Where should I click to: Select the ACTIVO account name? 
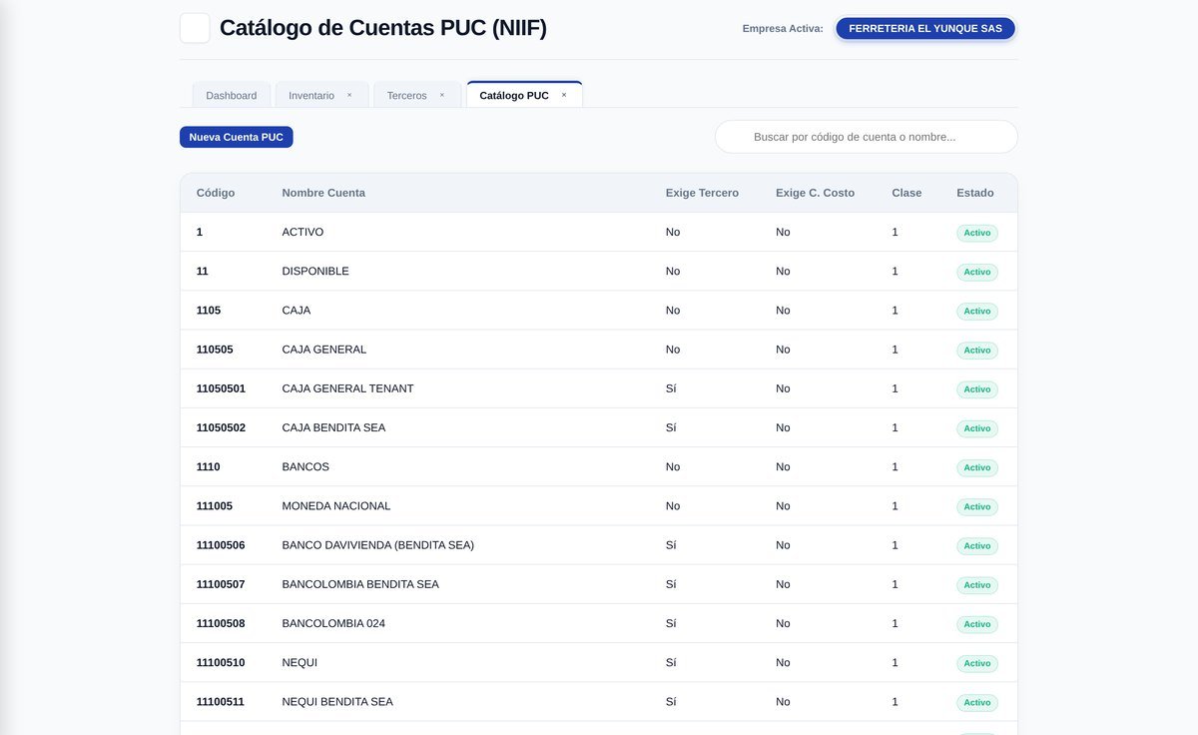pos(302,232)
